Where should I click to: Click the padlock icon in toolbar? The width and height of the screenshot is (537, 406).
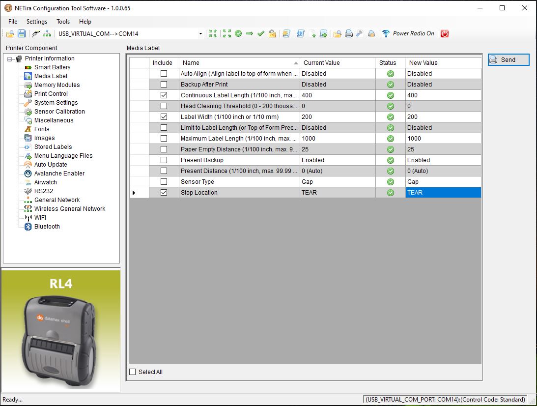pyautogui.click(x=272, y=33)
